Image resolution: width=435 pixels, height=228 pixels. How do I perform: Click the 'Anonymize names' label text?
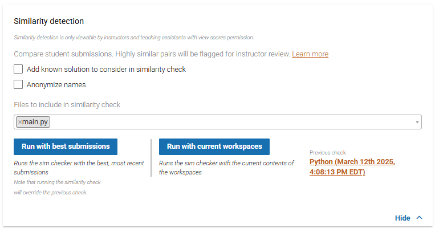click(56, 84)
